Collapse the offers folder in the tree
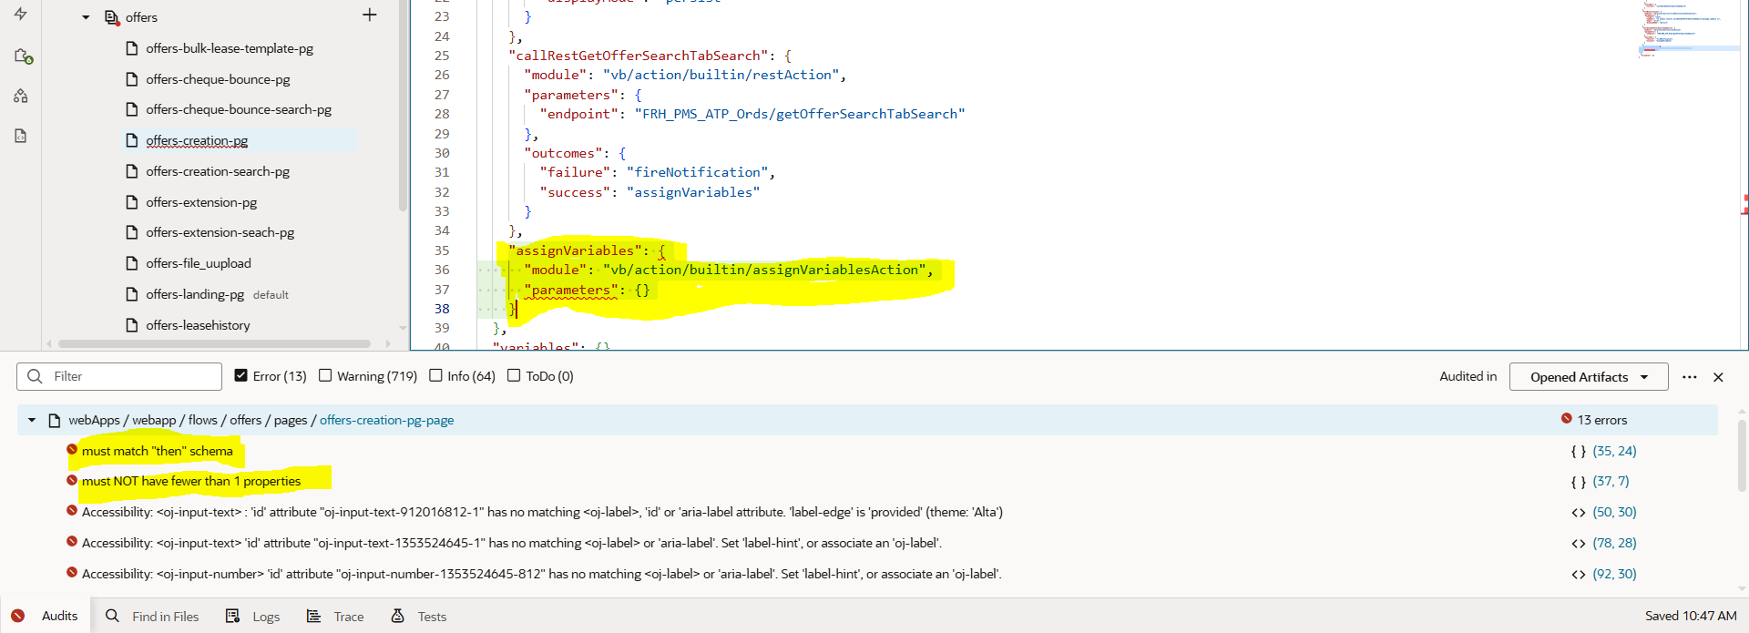1749x633 pixels. click(x=86, y=17)
